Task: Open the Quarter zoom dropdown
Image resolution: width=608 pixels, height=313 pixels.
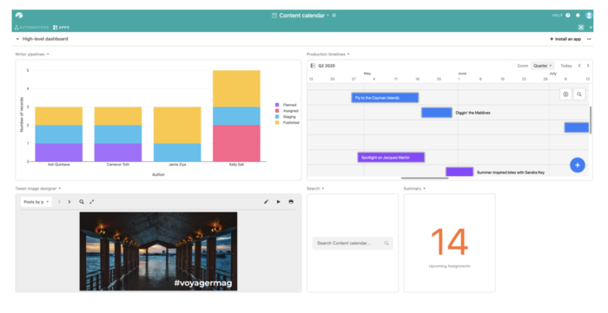Action: coord(543,66)
